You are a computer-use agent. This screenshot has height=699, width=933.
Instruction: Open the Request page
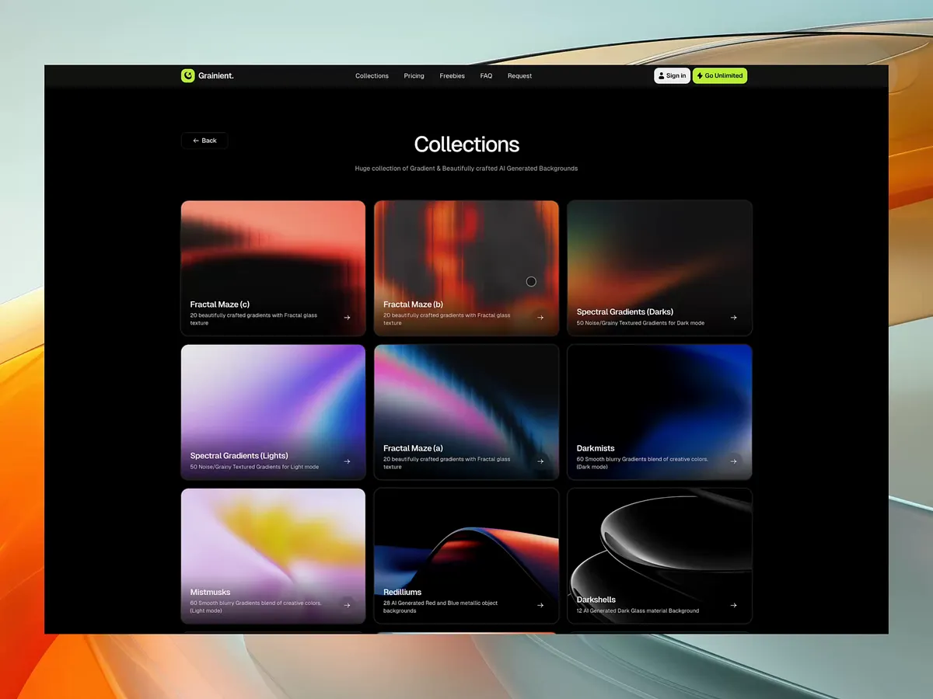click(x=519, y=75)
